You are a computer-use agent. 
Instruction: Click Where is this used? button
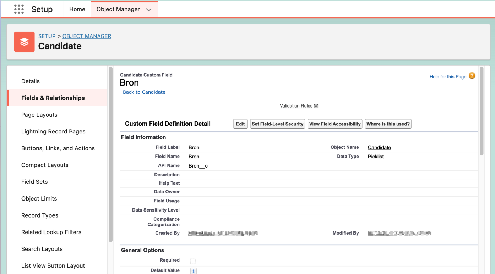click(x=388, y=124)
